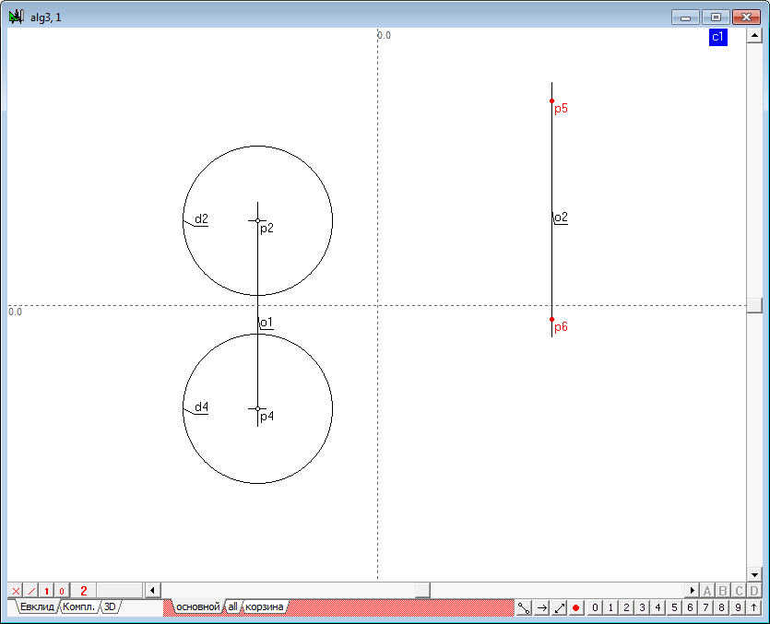Click the number 1 button in digit row

coord(610,607)
